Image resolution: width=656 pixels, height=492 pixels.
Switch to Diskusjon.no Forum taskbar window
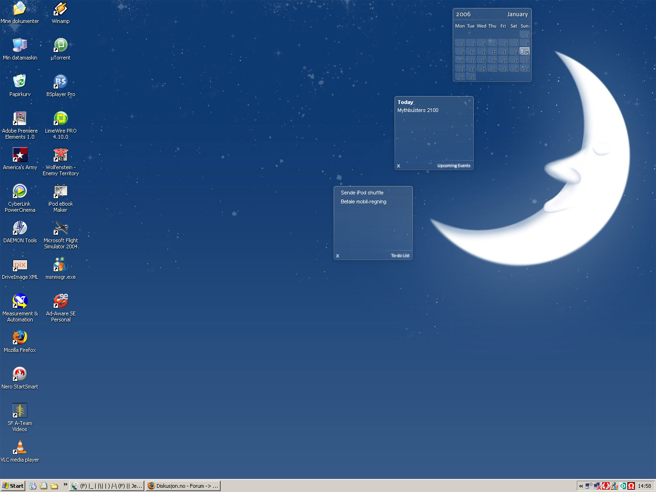[x=183, y=486]
